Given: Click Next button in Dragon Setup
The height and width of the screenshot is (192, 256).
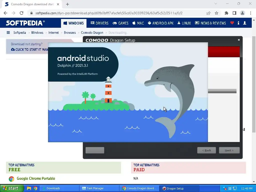Looking at the screenshot, I should tap(229, 150).
